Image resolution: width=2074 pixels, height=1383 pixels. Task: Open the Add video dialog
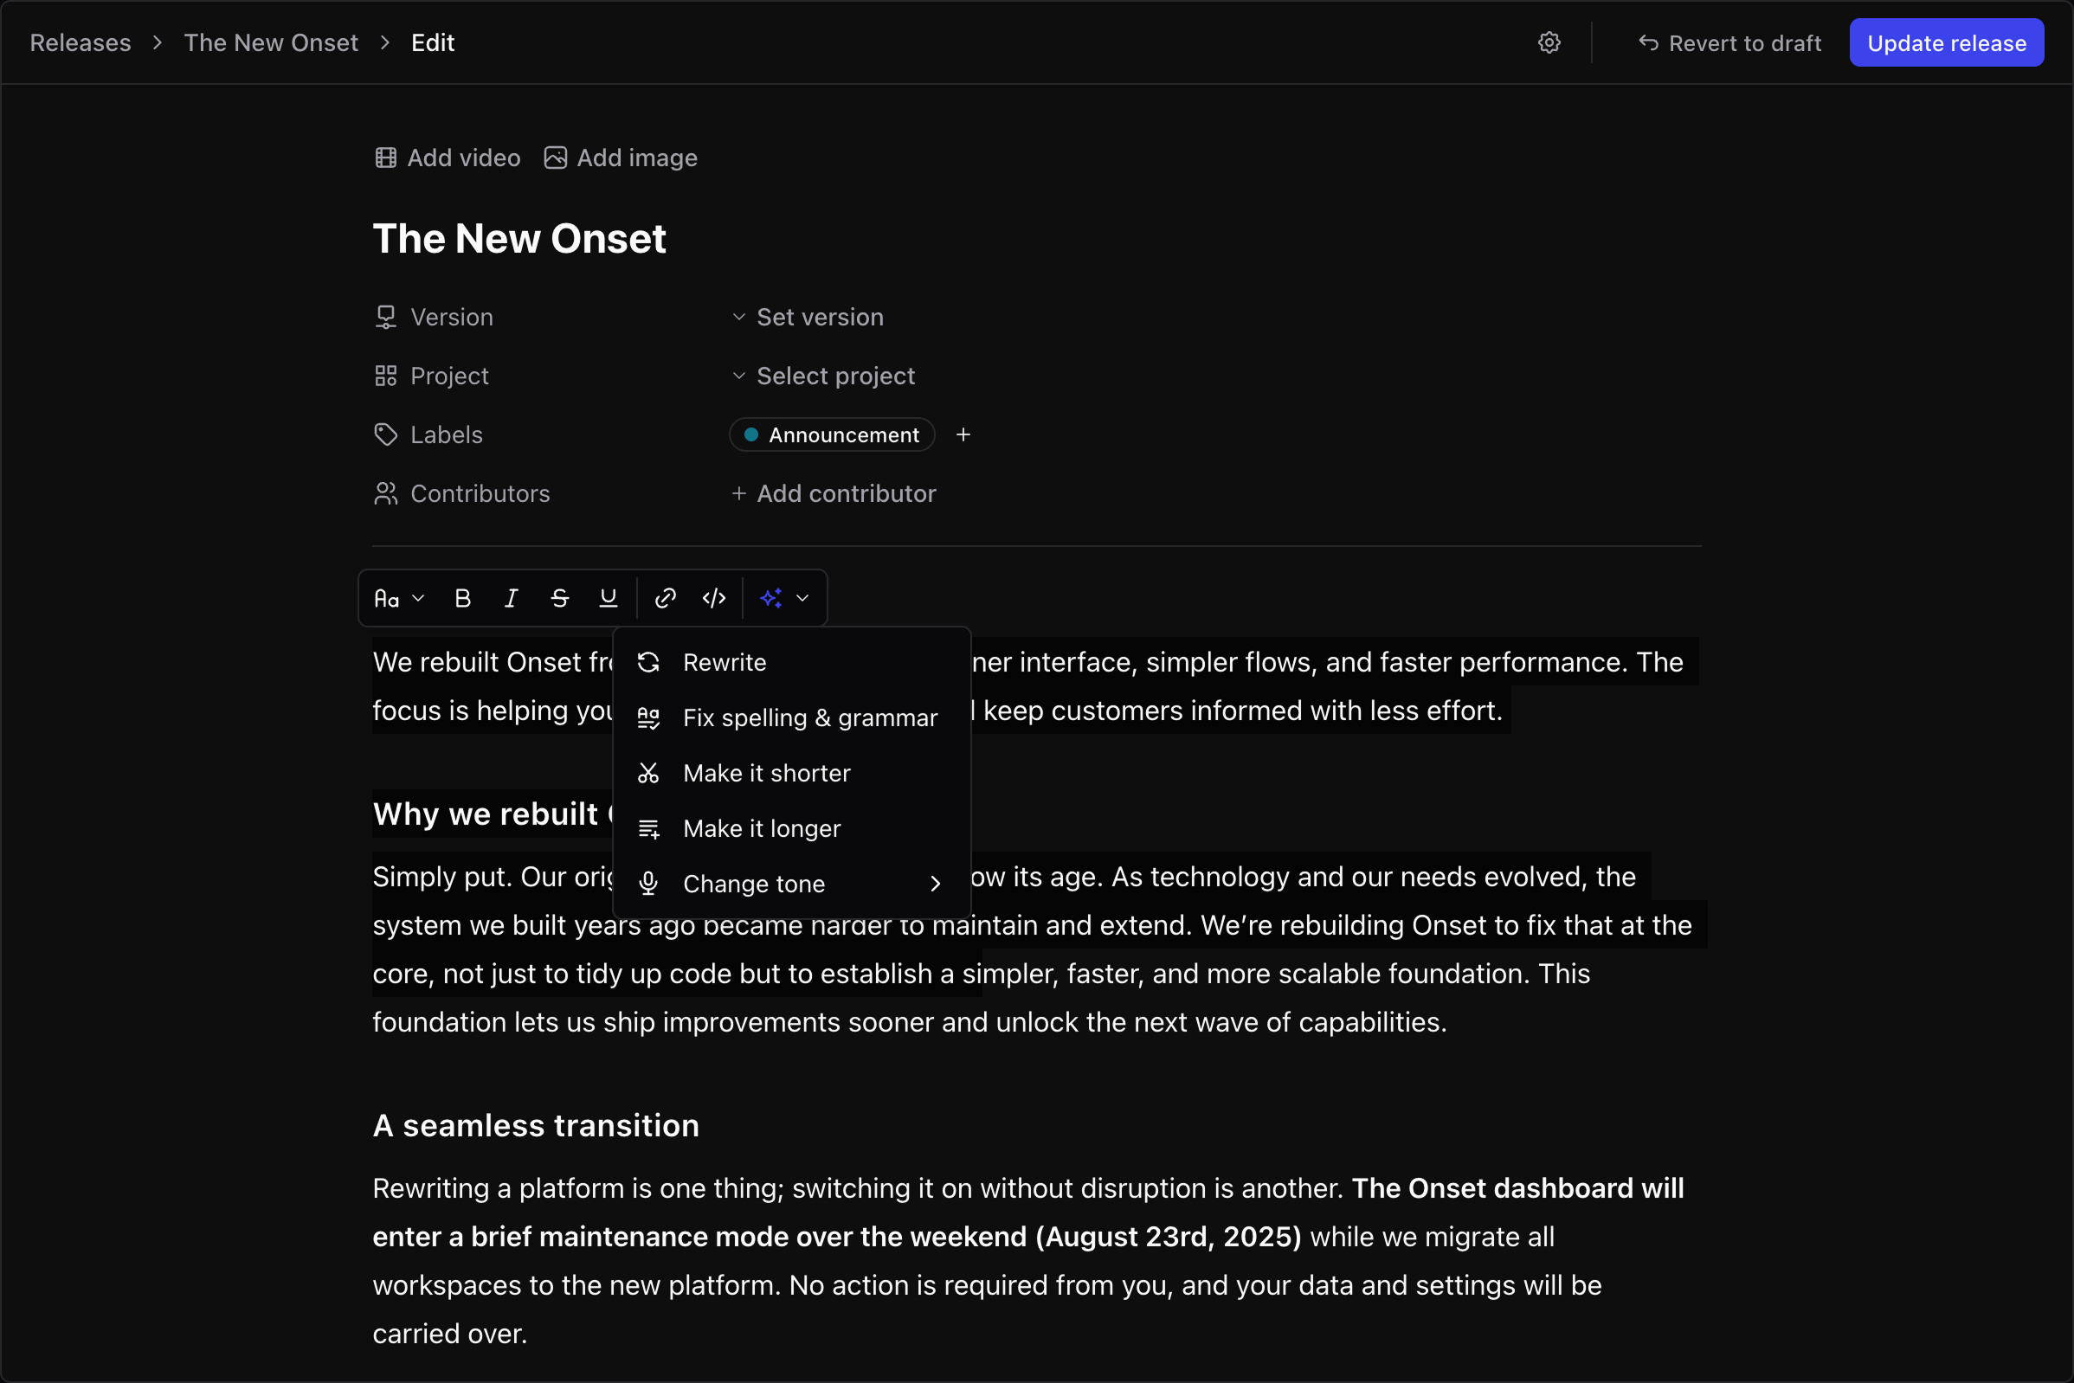[x=447, y=157]
